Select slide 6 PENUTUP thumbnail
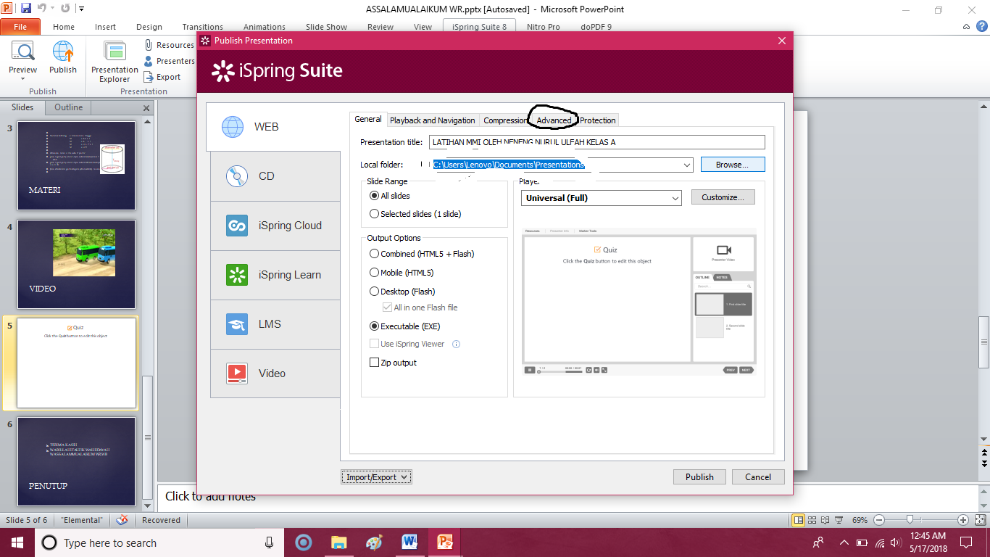The image size is (990, 557). click(x=75, y=462)
